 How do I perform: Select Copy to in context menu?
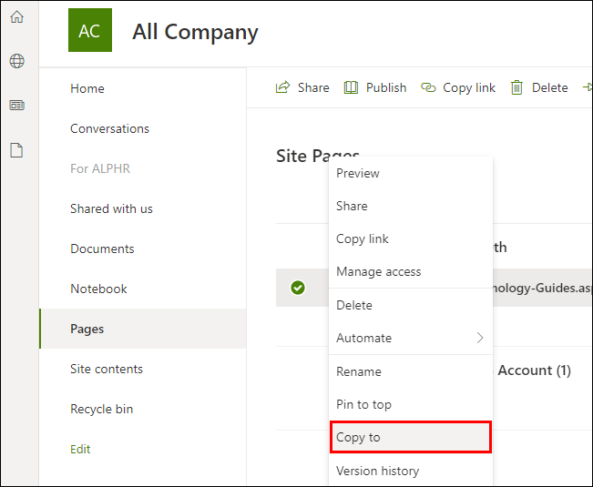click(x=358, y=437)
